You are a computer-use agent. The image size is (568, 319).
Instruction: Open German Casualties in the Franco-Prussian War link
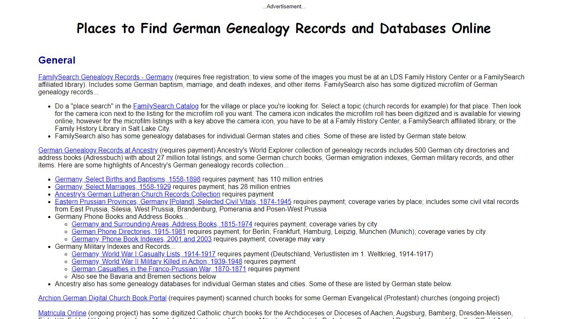(159, 269)
